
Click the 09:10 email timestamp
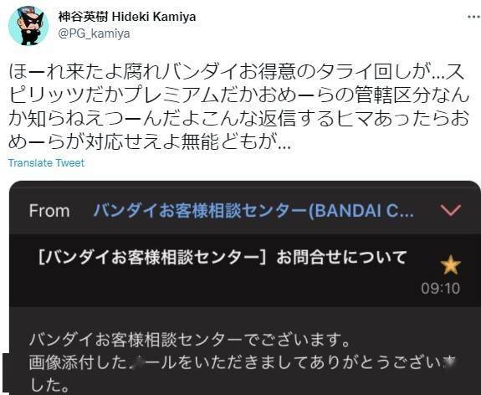point(441,289)
